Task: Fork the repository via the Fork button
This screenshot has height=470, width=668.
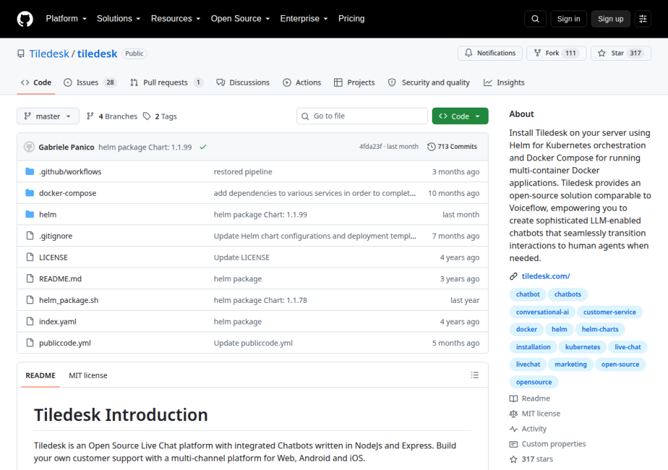Action: pos(556,53)
